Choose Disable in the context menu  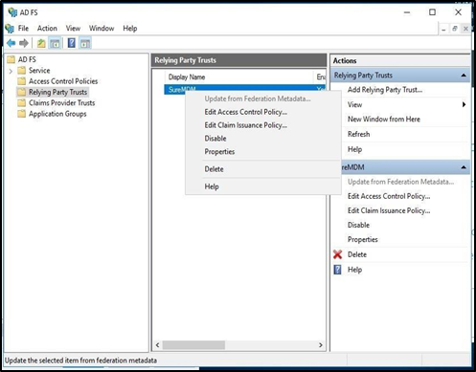(x=215, y=139)
